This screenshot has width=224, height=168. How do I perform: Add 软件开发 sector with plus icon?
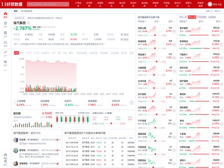coord(222,71)
